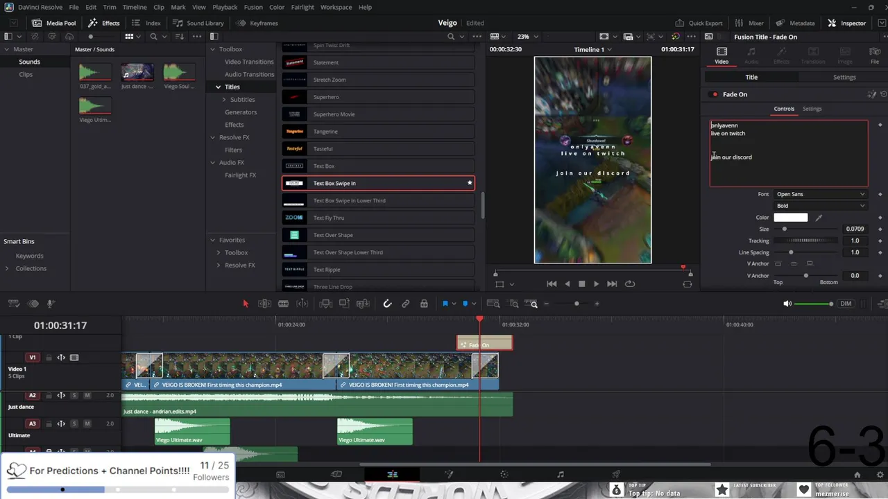
Task: Select the Text Fly Thru title
Action: [378, 218]
